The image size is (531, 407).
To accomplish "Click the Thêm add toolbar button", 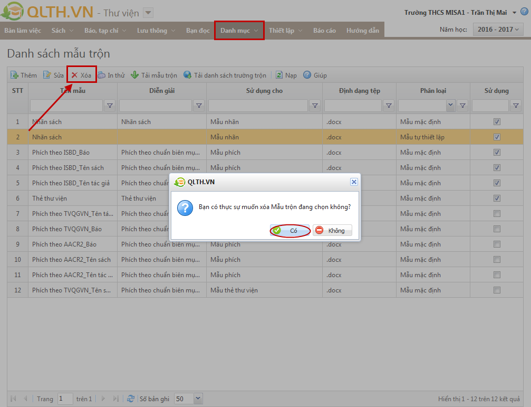I will (x=24, y=75).
